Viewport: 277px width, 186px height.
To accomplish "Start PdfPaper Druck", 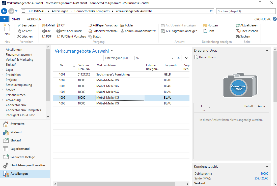I will pyautogui.click(x=69, y=31).
